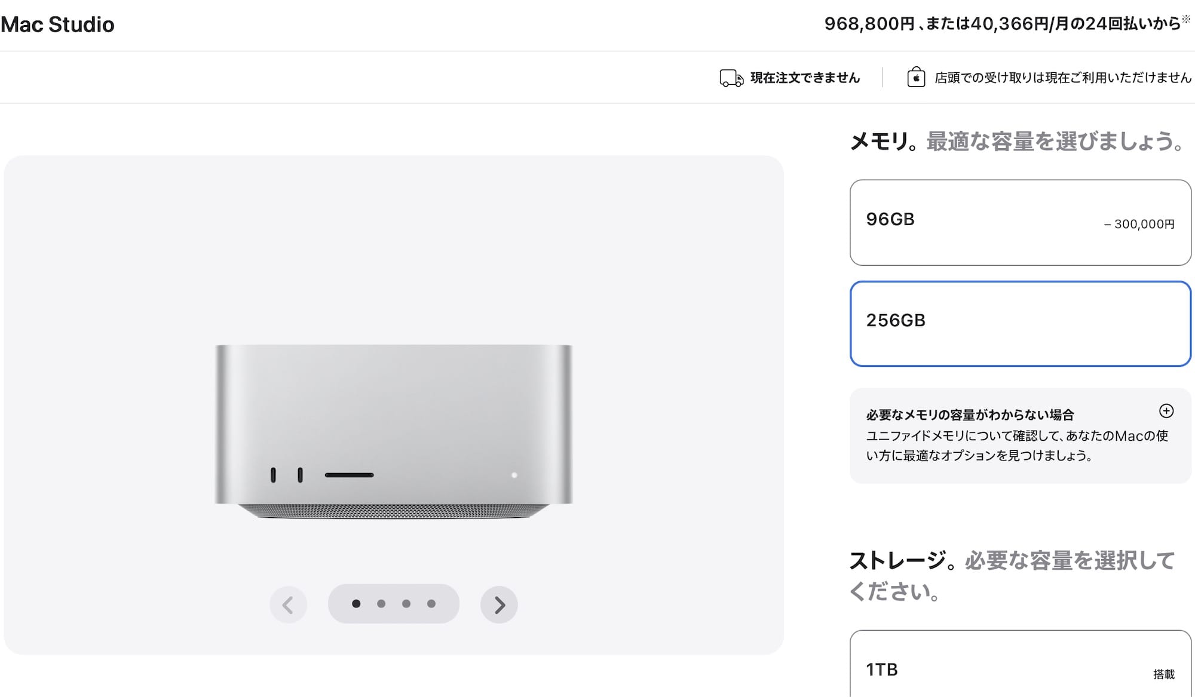Open the price footnote ※ marker
1195x697 pixels.
tap(1186, 19)
